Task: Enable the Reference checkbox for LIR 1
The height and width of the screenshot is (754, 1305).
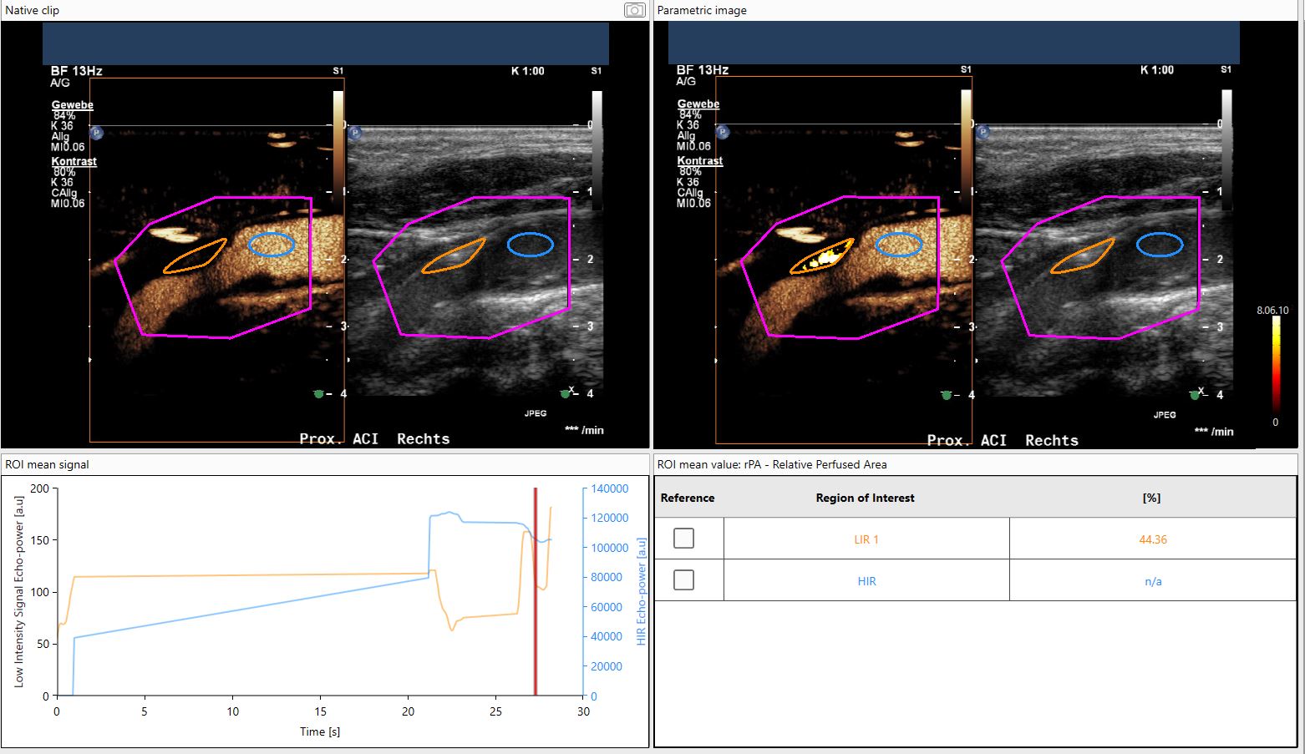Action: pos(683,539)
